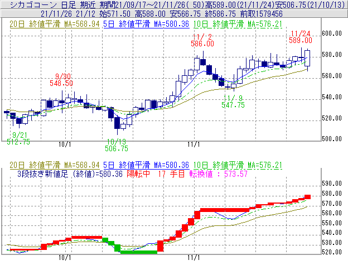Click the 10/13 low dark candlestick
Viewport: 348px width, 265px height.
click(x=117, y=123)
